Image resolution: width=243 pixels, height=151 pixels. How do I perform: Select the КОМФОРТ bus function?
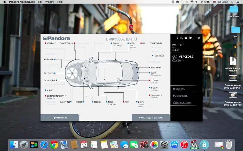(51, 43)
